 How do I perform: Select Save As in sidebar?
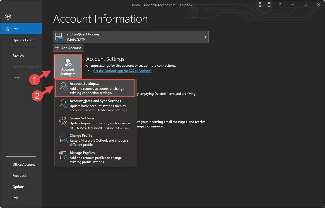[x=21, y=55]
